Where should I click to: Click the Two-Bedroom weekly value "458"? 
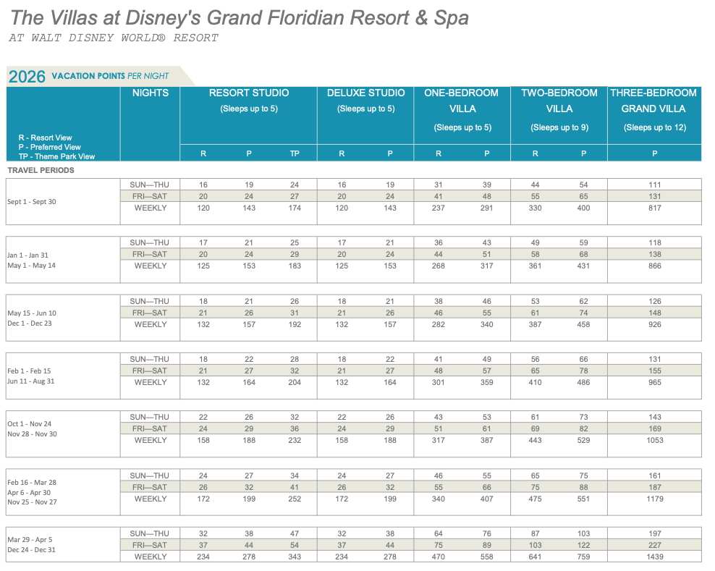(x=584, y=325)
